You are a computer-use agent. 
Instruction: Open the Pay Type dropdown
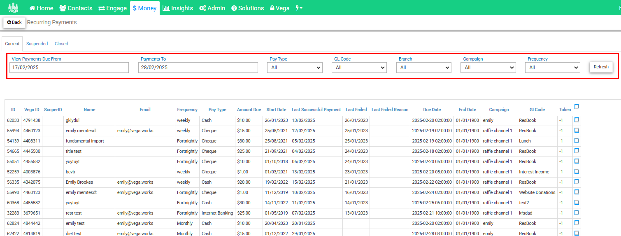click(x=295, y=68)
